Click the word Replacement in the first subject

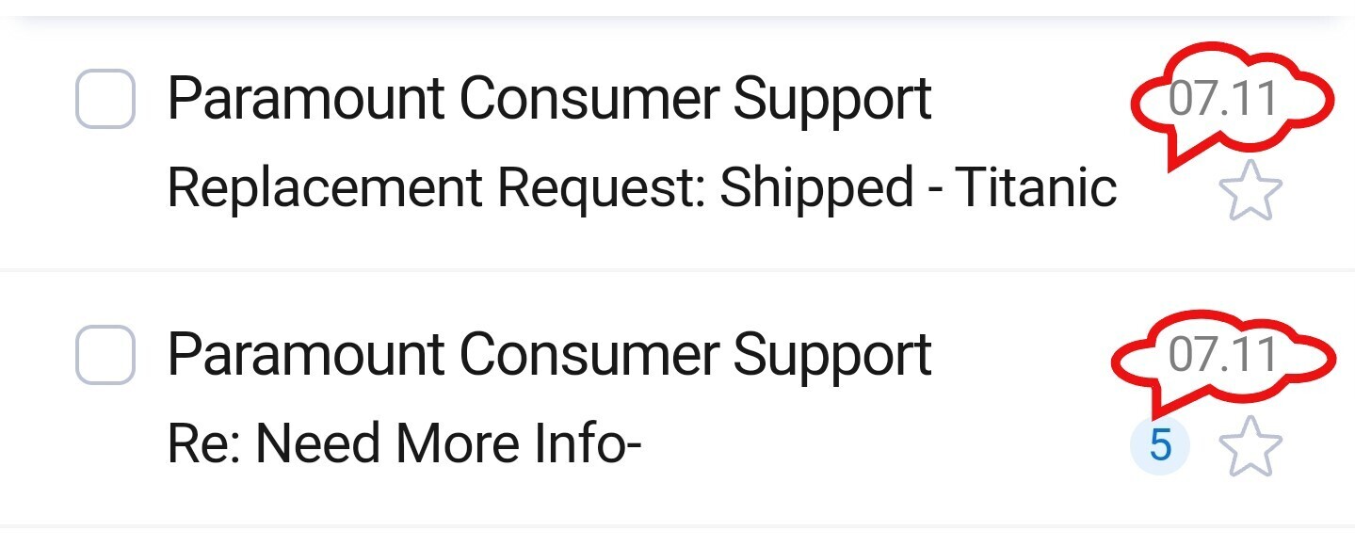(324, 187)
